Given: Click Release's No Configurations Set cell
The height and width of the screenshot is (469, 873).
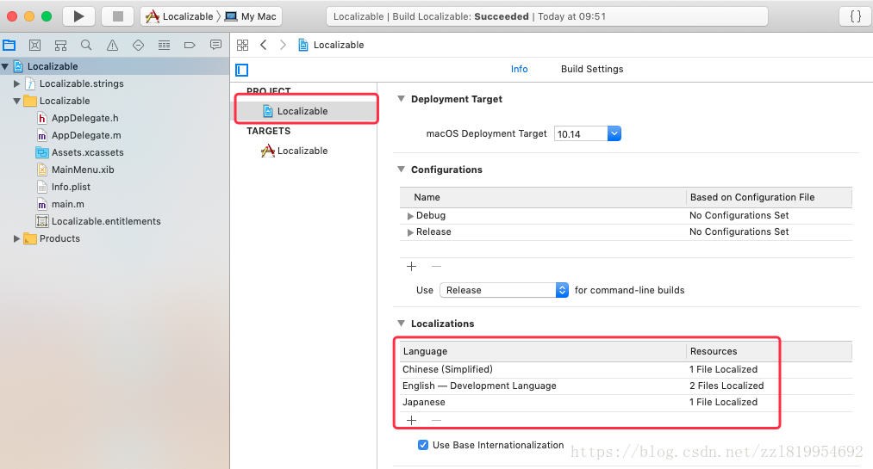Looking at the screenshot, I should [x=739, y=231].
